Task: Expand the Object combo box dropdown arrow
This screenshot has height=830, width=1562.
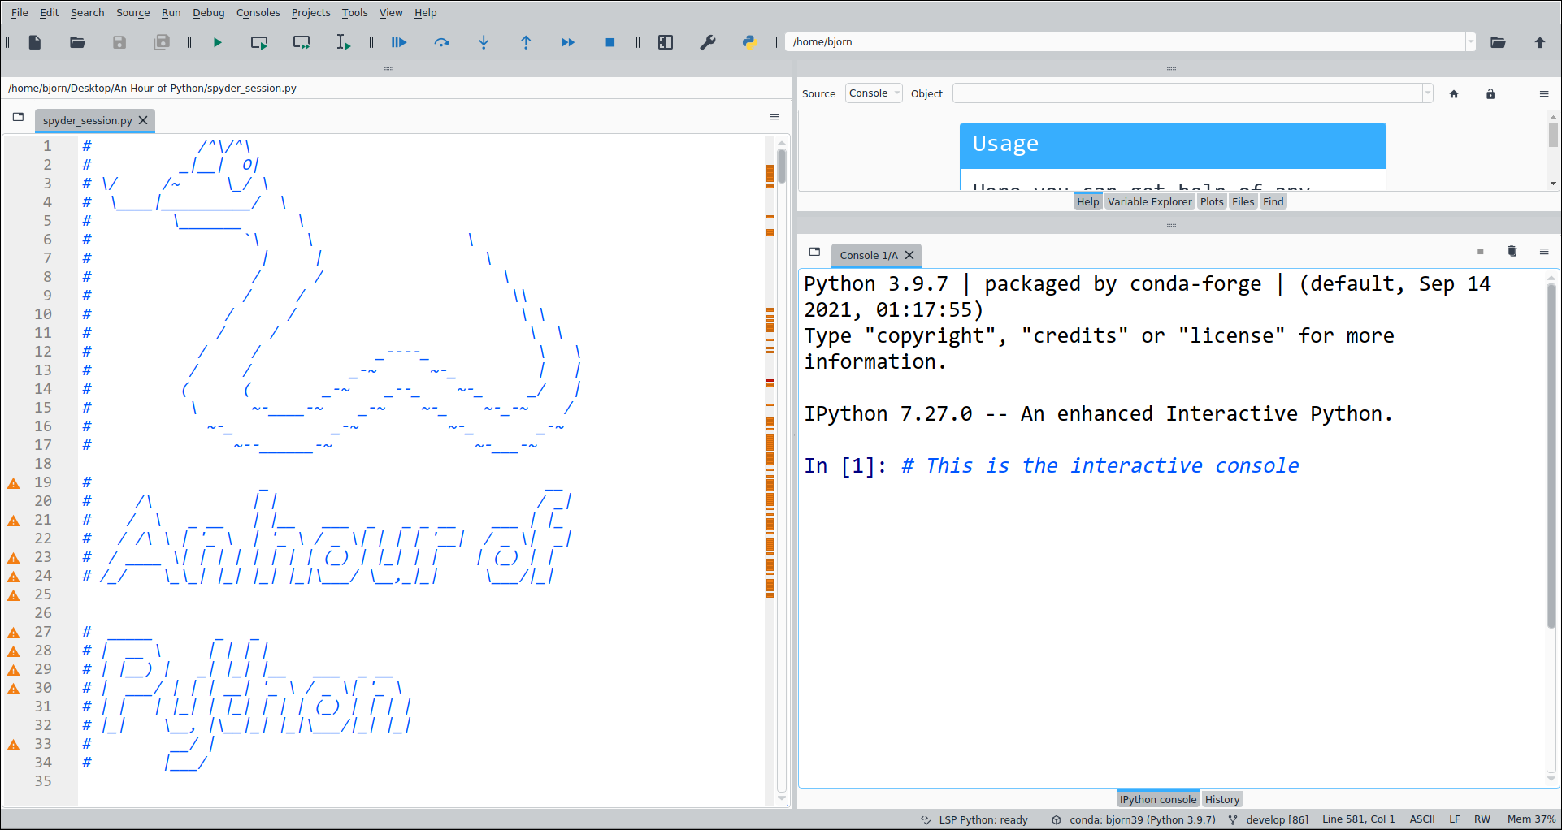Action: (x=1428, y=93)
